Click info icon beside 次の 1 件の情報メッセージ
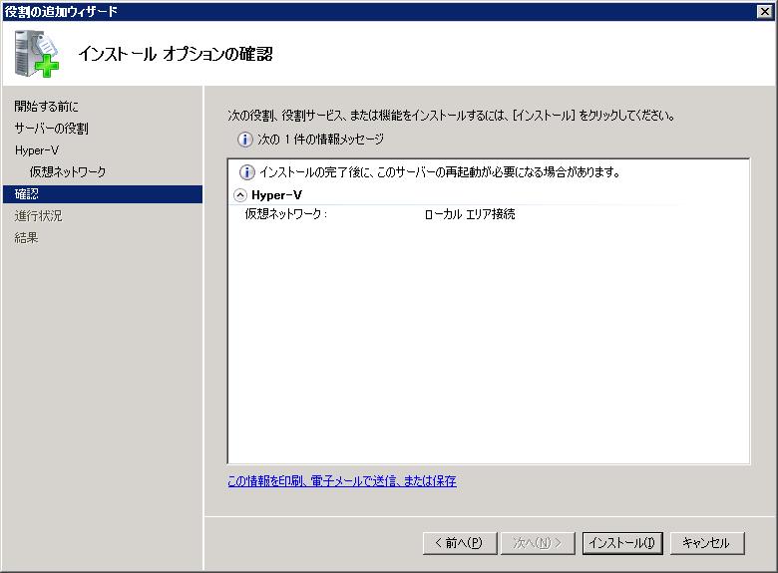The height and width of the screenshot is (573, 778). pyautogui.click(x=244, y=140)
